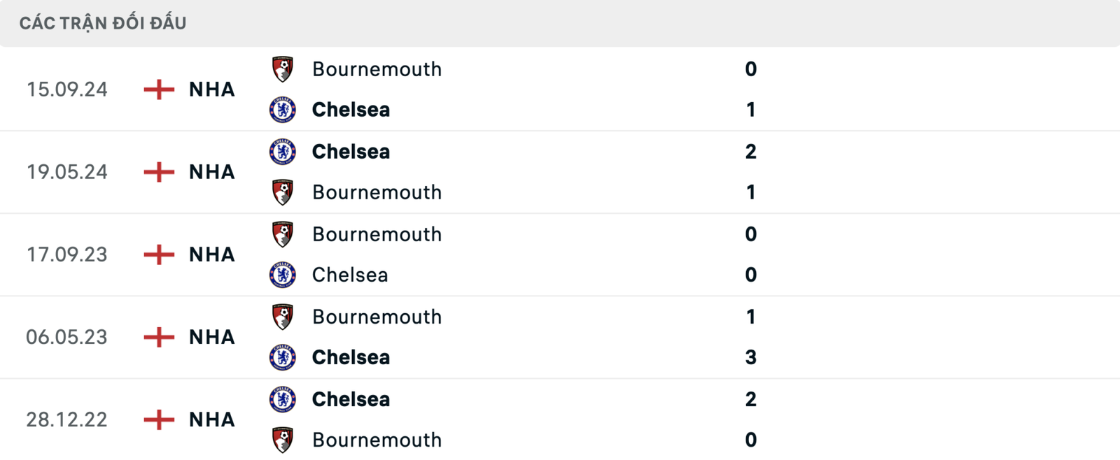Click England flag icon beside 15.09.24

click(159, 89)
